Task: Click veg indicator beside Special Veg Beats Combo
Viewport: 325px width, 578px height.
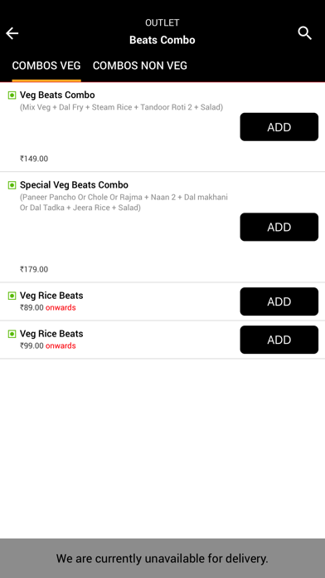Action: click(12, 185)
